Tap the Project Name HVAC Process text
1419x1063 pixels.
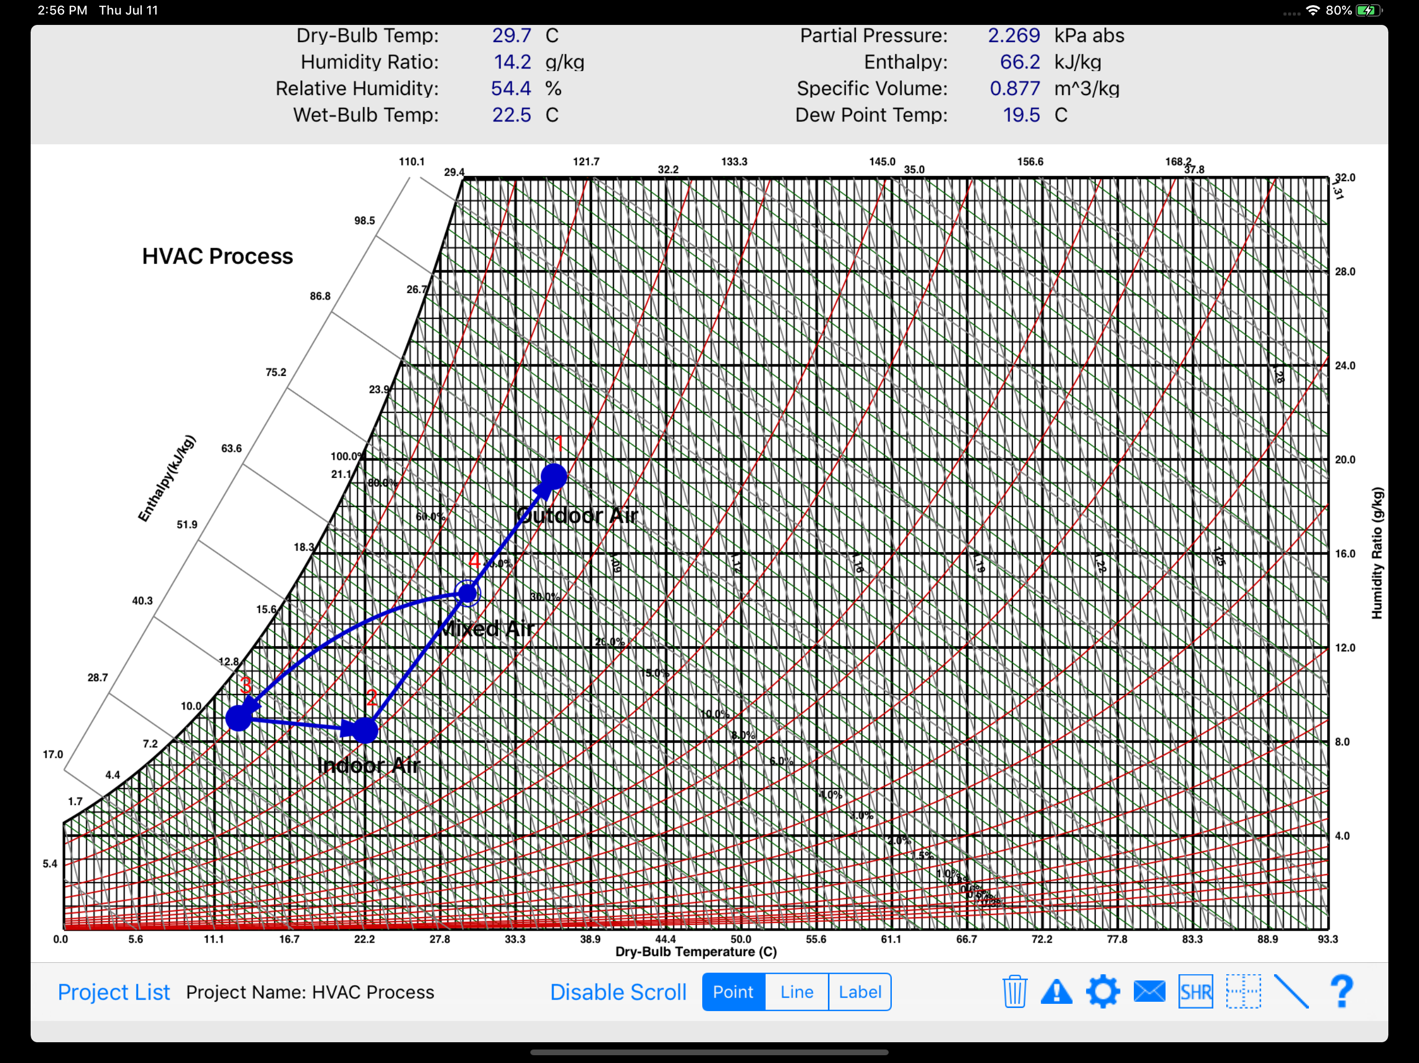click(x=310, y=992)
